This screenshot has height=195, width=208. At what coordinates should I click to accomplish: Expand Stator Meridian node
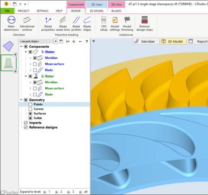[x=30, y=58]
